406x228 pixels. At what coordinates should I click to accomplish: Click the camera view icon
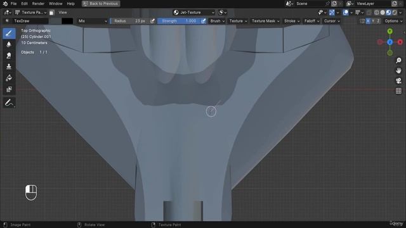[x=398, y=80]
